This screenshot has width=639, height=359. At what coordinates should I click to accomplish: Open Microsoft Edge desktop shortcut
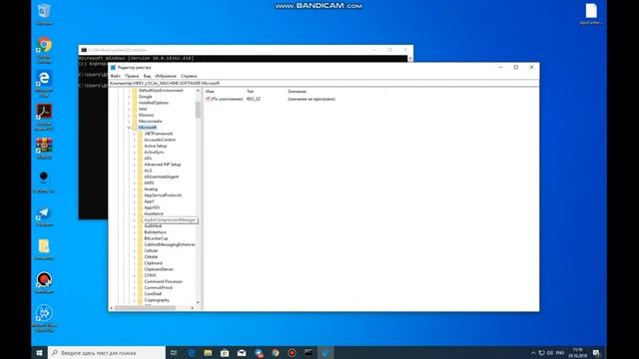(x=44, y=84)
